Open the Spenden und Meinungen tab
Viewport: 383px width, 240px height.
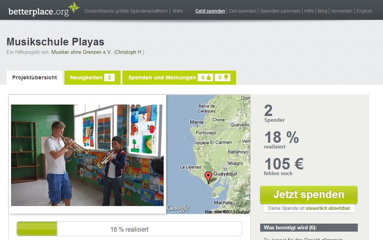point(179,77)
